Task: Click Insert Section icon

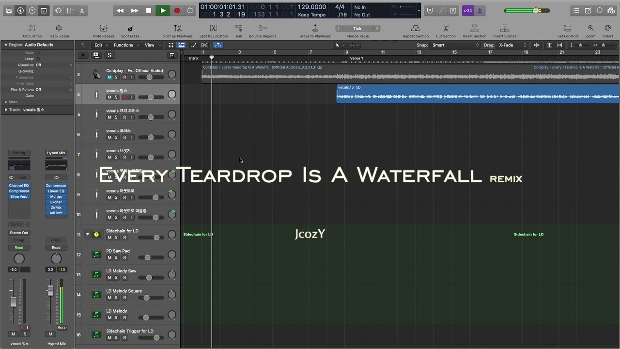Action: pyautogui.click(x=474, y=29)
